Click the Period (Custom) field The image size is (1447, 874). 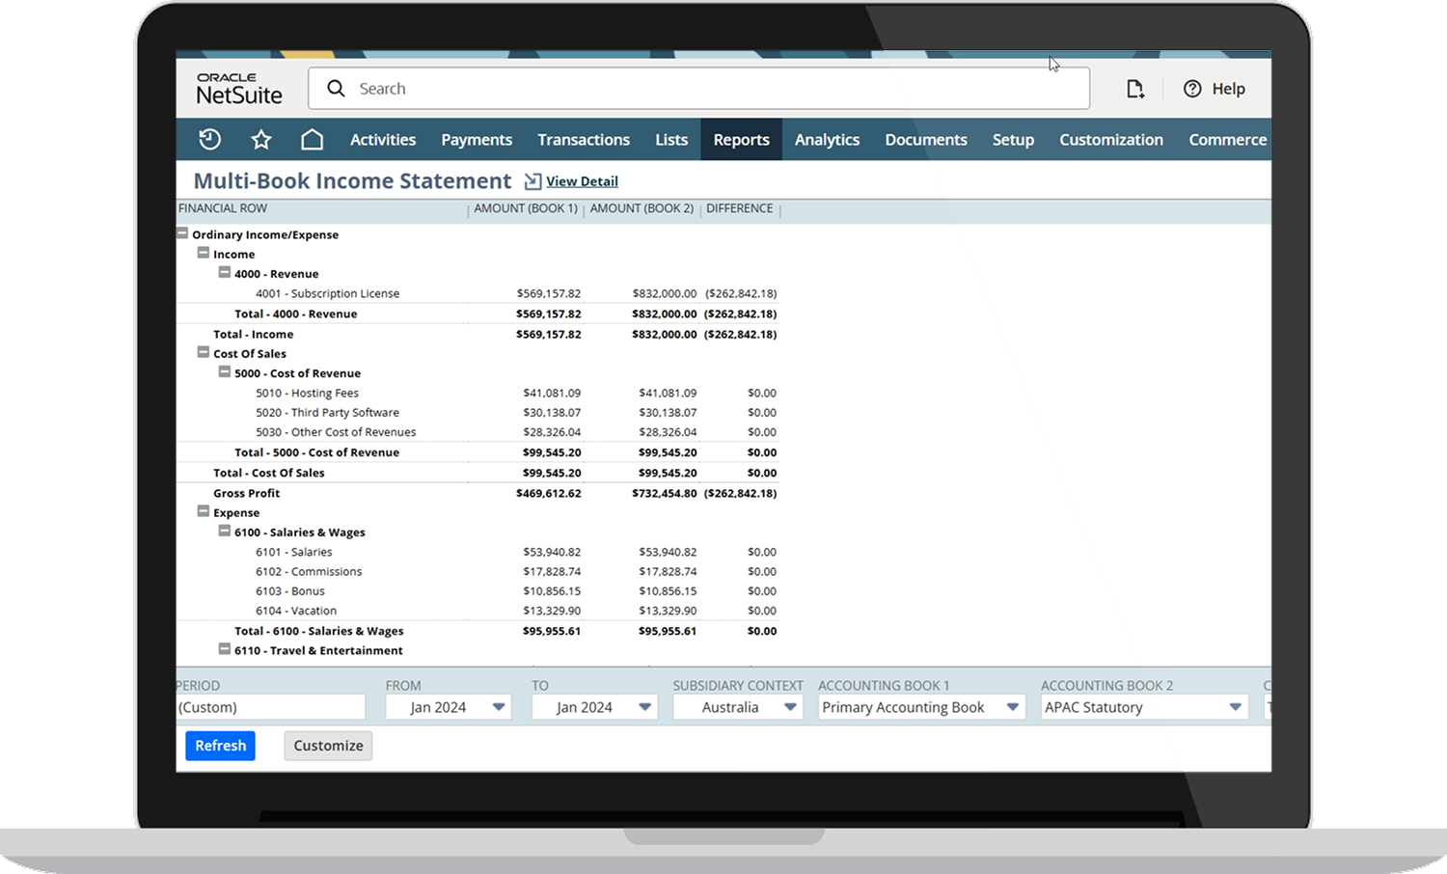coord(270,706)
